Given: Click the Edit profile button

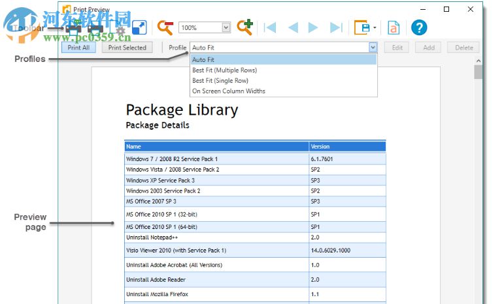Looking at the screenshot, I should [x=397, y=48].
